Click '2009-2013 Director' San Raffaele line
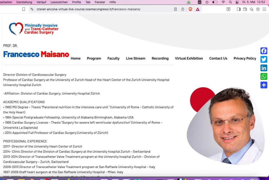Screen dimensions: 269x180 tap(79, 167)
